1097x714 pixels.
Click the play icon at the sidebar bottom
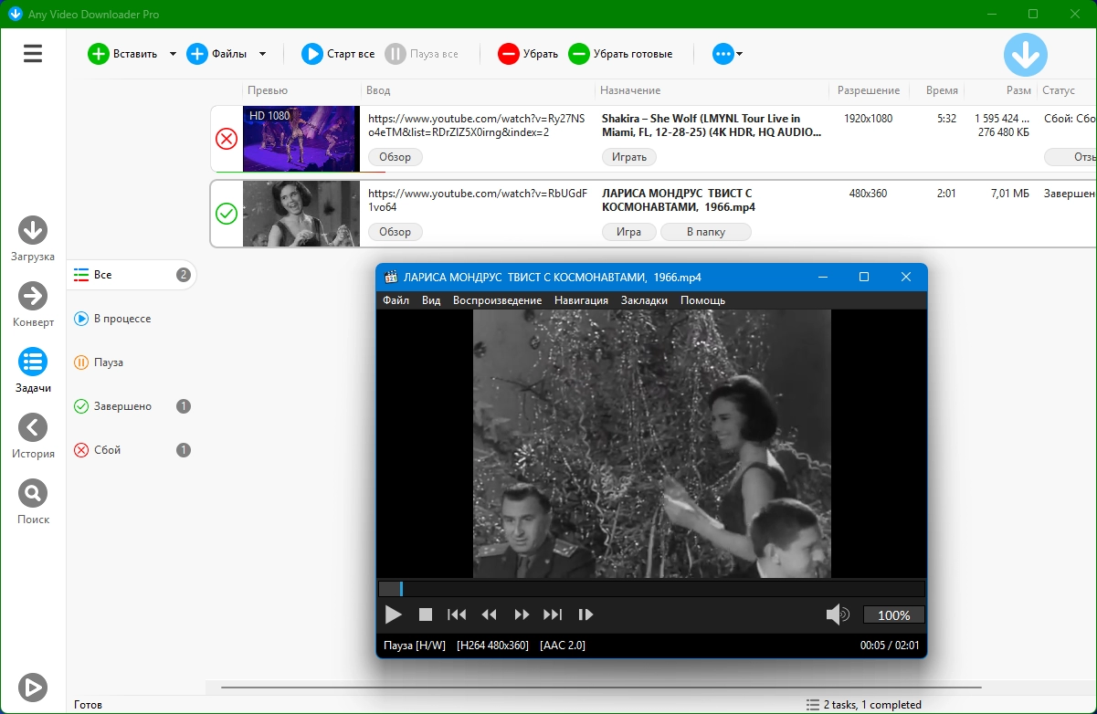click(x=33, y=687)
